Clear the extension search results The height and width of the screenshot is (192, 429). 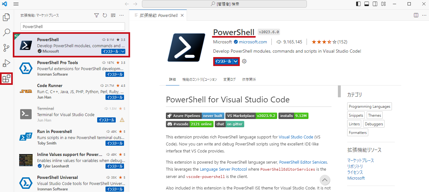[x=113, y=15]
